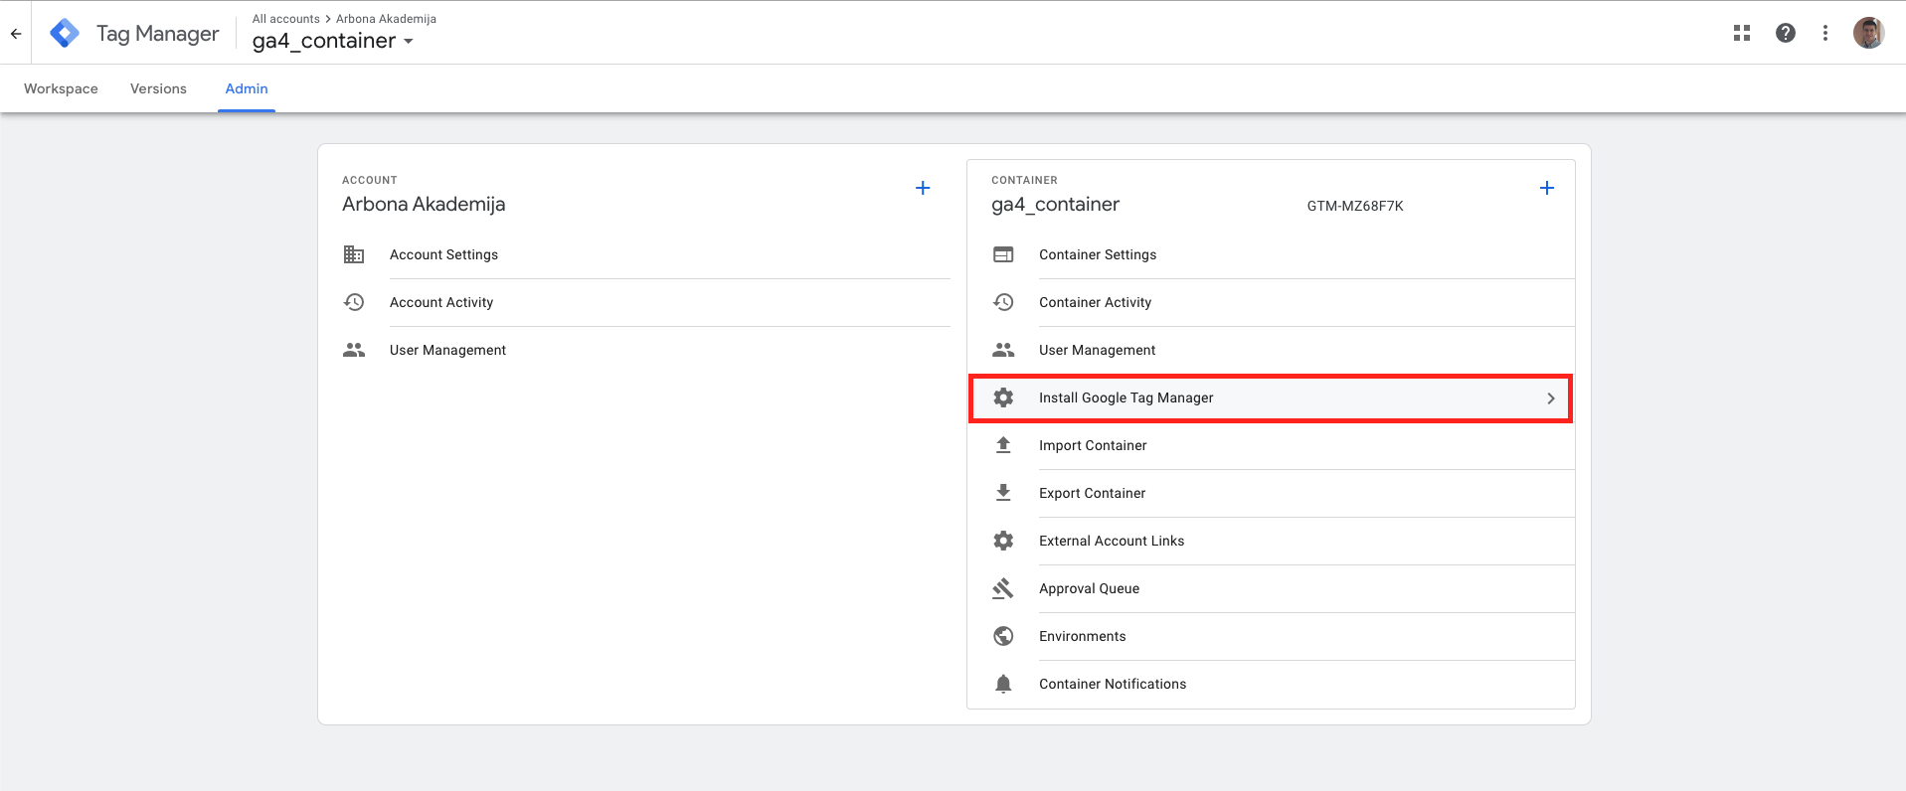1906x791 pixels.
Task: Click the account User Management people icon
Action: click(354, 350)
